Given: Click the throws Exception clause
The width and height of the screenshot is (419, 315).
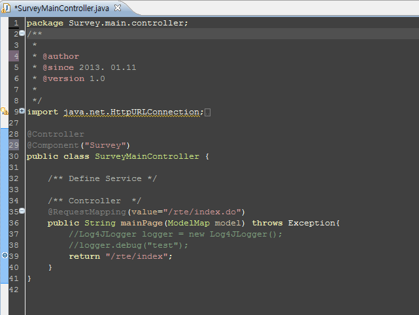Looking at the screenshot, I should 294,223.
